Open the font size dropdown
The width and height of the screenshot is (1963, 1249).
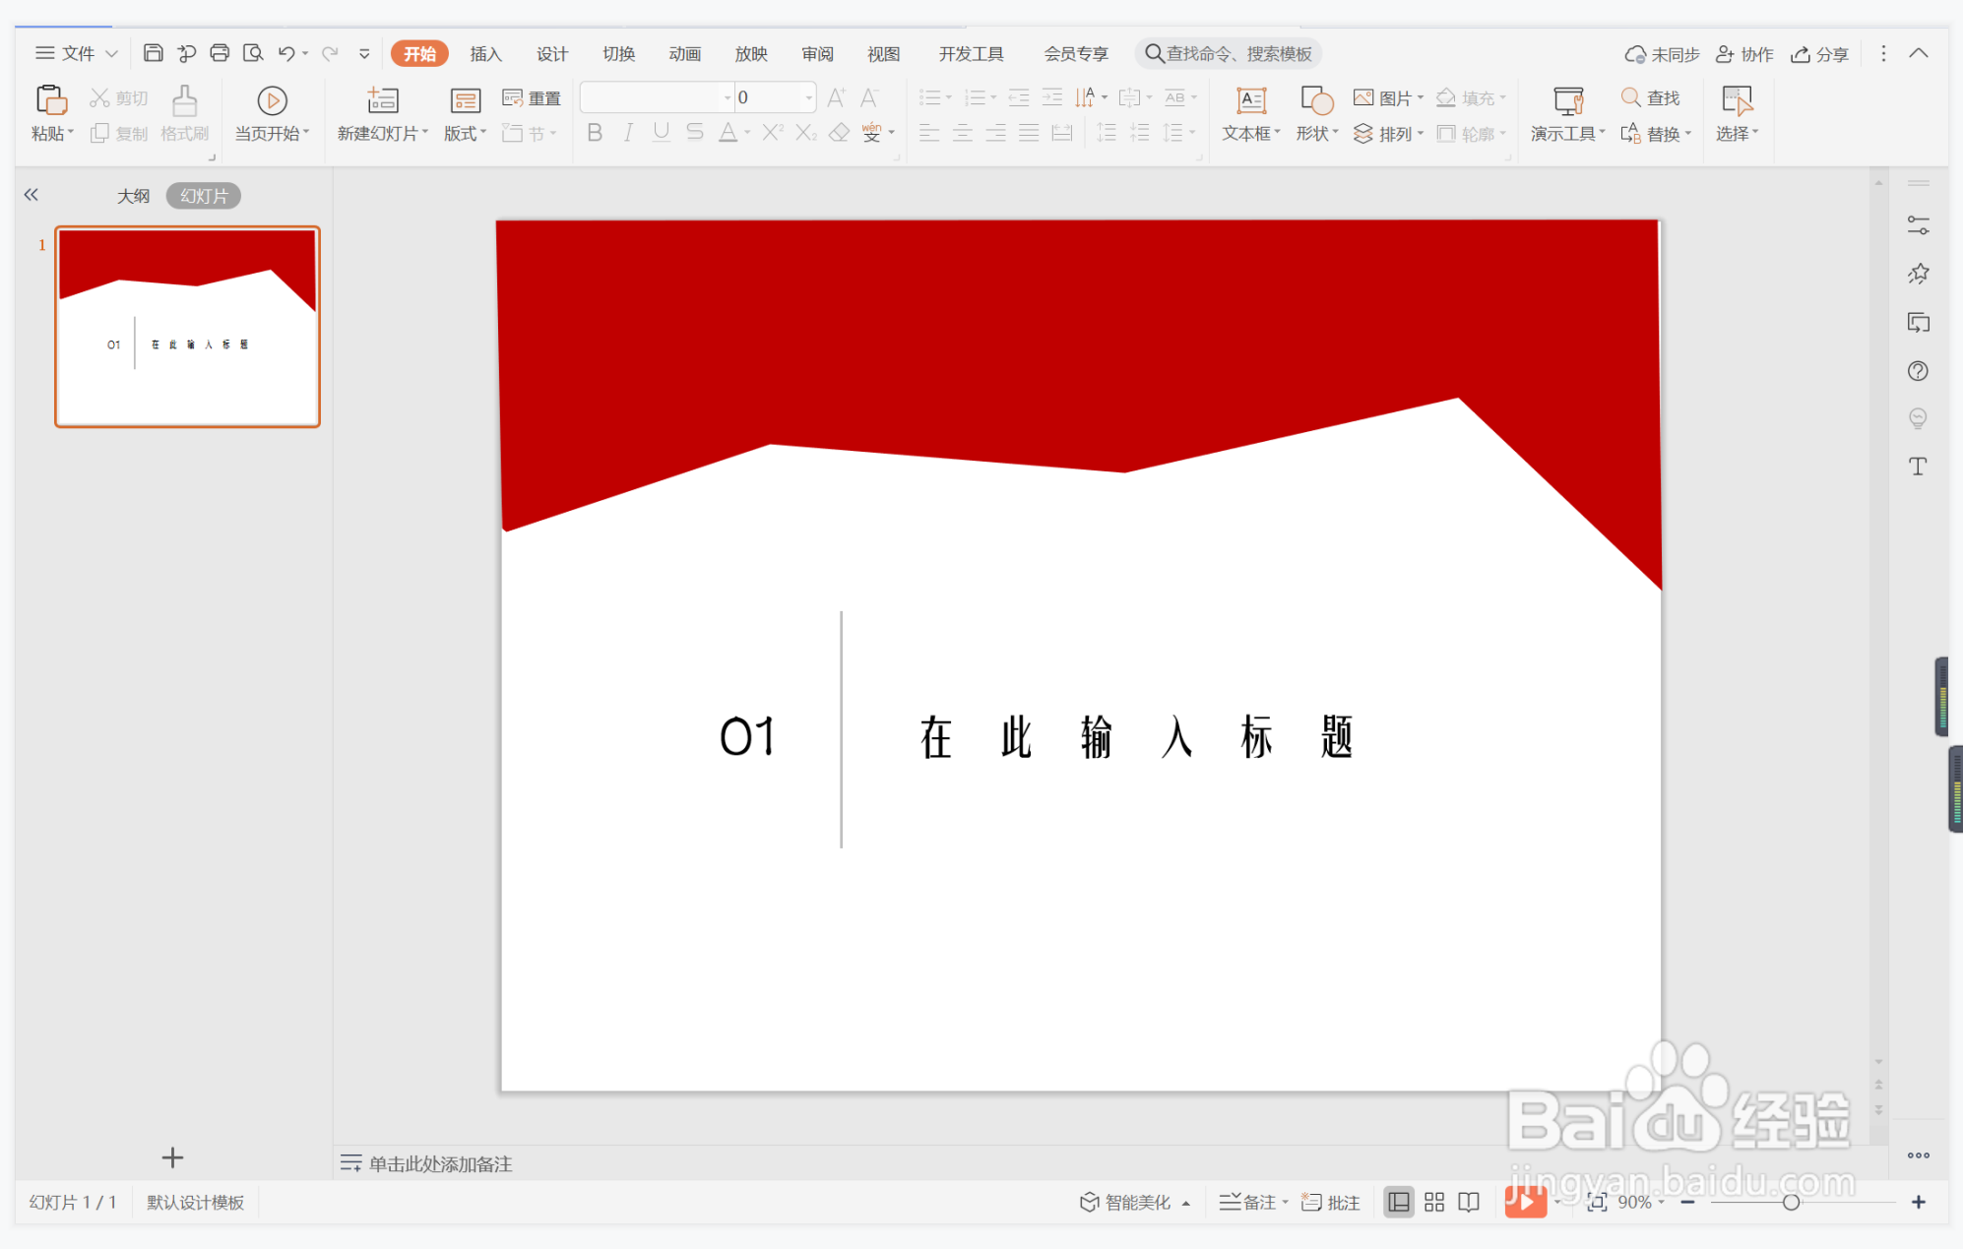point(808,97)
